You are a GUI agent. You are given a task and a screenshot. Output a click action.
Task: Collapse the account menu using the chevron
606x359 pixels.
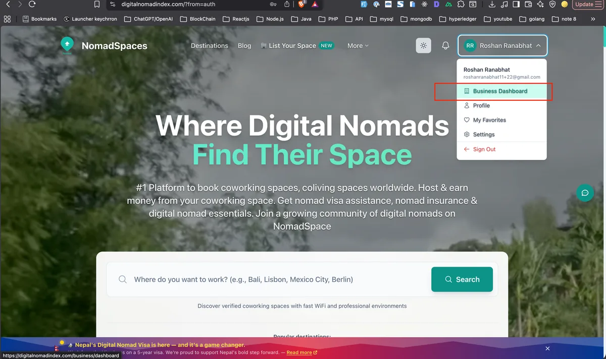pyautogui.click(x=539, y=45)
